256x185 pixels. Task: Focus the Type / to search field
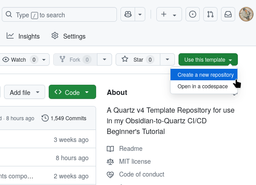coord(59,14)
